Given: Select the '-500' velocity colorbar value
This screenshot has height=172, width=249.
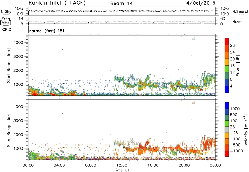Looking at the screenshot, I should click(235, 145).
